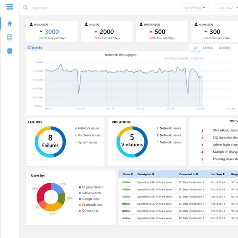Open the Multiple IP change item

219,152
